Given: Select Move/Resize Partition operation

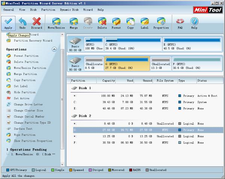Looking at the screenshot, I should pos(30,68).
